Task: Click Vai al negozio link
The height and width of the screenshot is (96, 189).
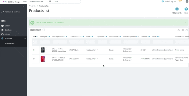Action: coord(169,1)
